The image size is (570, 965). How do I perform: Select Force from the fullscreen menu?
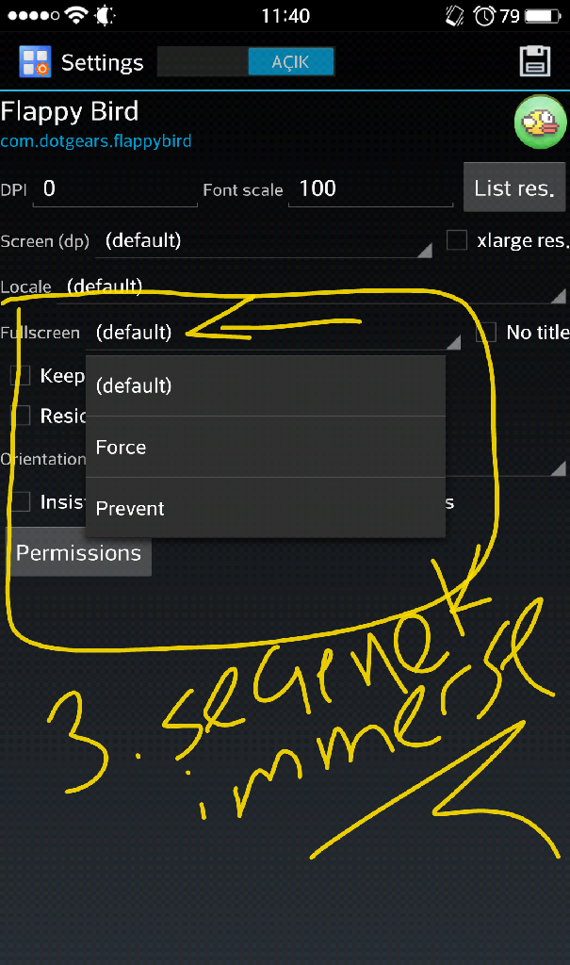coord(266,447)
